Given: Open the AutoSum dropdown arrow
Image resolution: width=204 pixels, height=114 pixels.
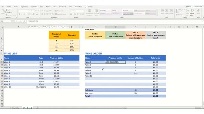Looking at the screenshot, I should pos(184,10).
